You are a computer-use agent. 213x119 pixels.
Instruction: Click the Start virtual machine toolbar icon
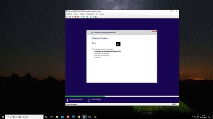[x=70, y=17]
